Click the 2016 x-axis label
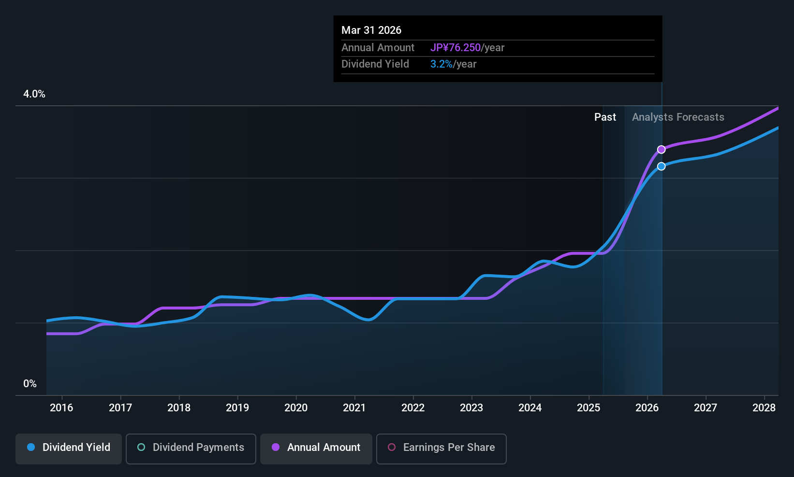This screenshot has height=477, width=794. pyautogui.click(x=61, y=408)
